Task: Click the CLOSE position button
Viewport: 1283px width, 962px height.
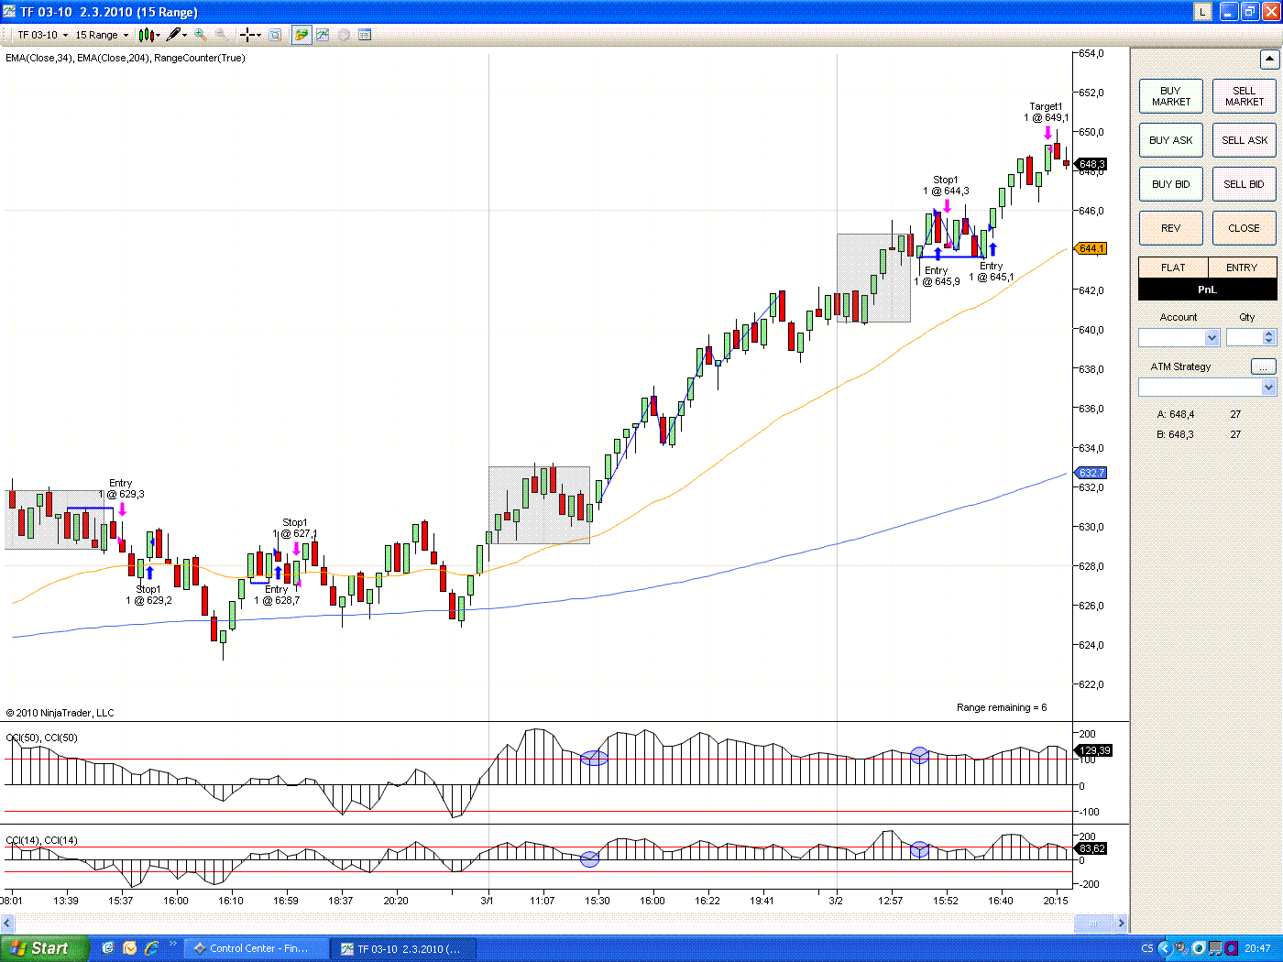Action: [x=1245, y=228]
